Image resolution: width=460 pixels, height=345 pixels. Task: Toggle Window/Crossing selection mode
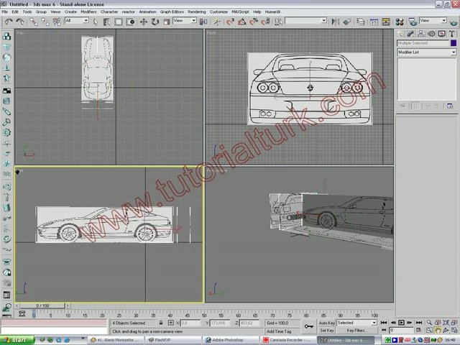(x=130, y=22)
